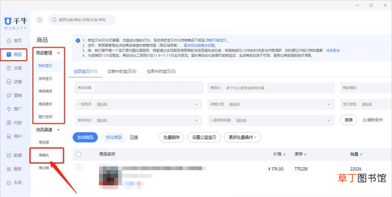Open the 滞销下架宝贝 link in notice
392x197 pixels.
pyautogui.click(x=216, y=40)
